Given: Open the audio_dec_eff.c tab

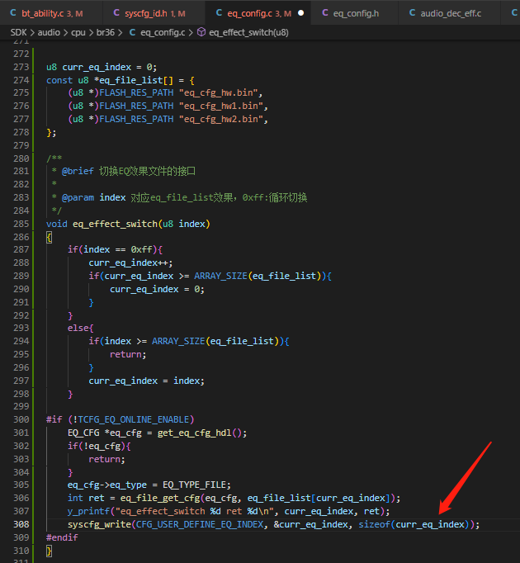Looking at the screenshot, I should (x=449, y=13).
